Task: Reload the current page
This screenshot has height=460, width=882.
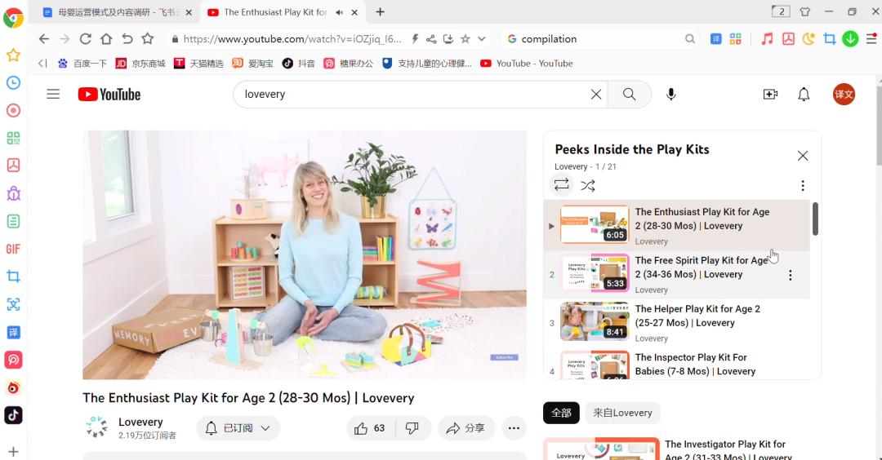Action: [x=86, y=39]
